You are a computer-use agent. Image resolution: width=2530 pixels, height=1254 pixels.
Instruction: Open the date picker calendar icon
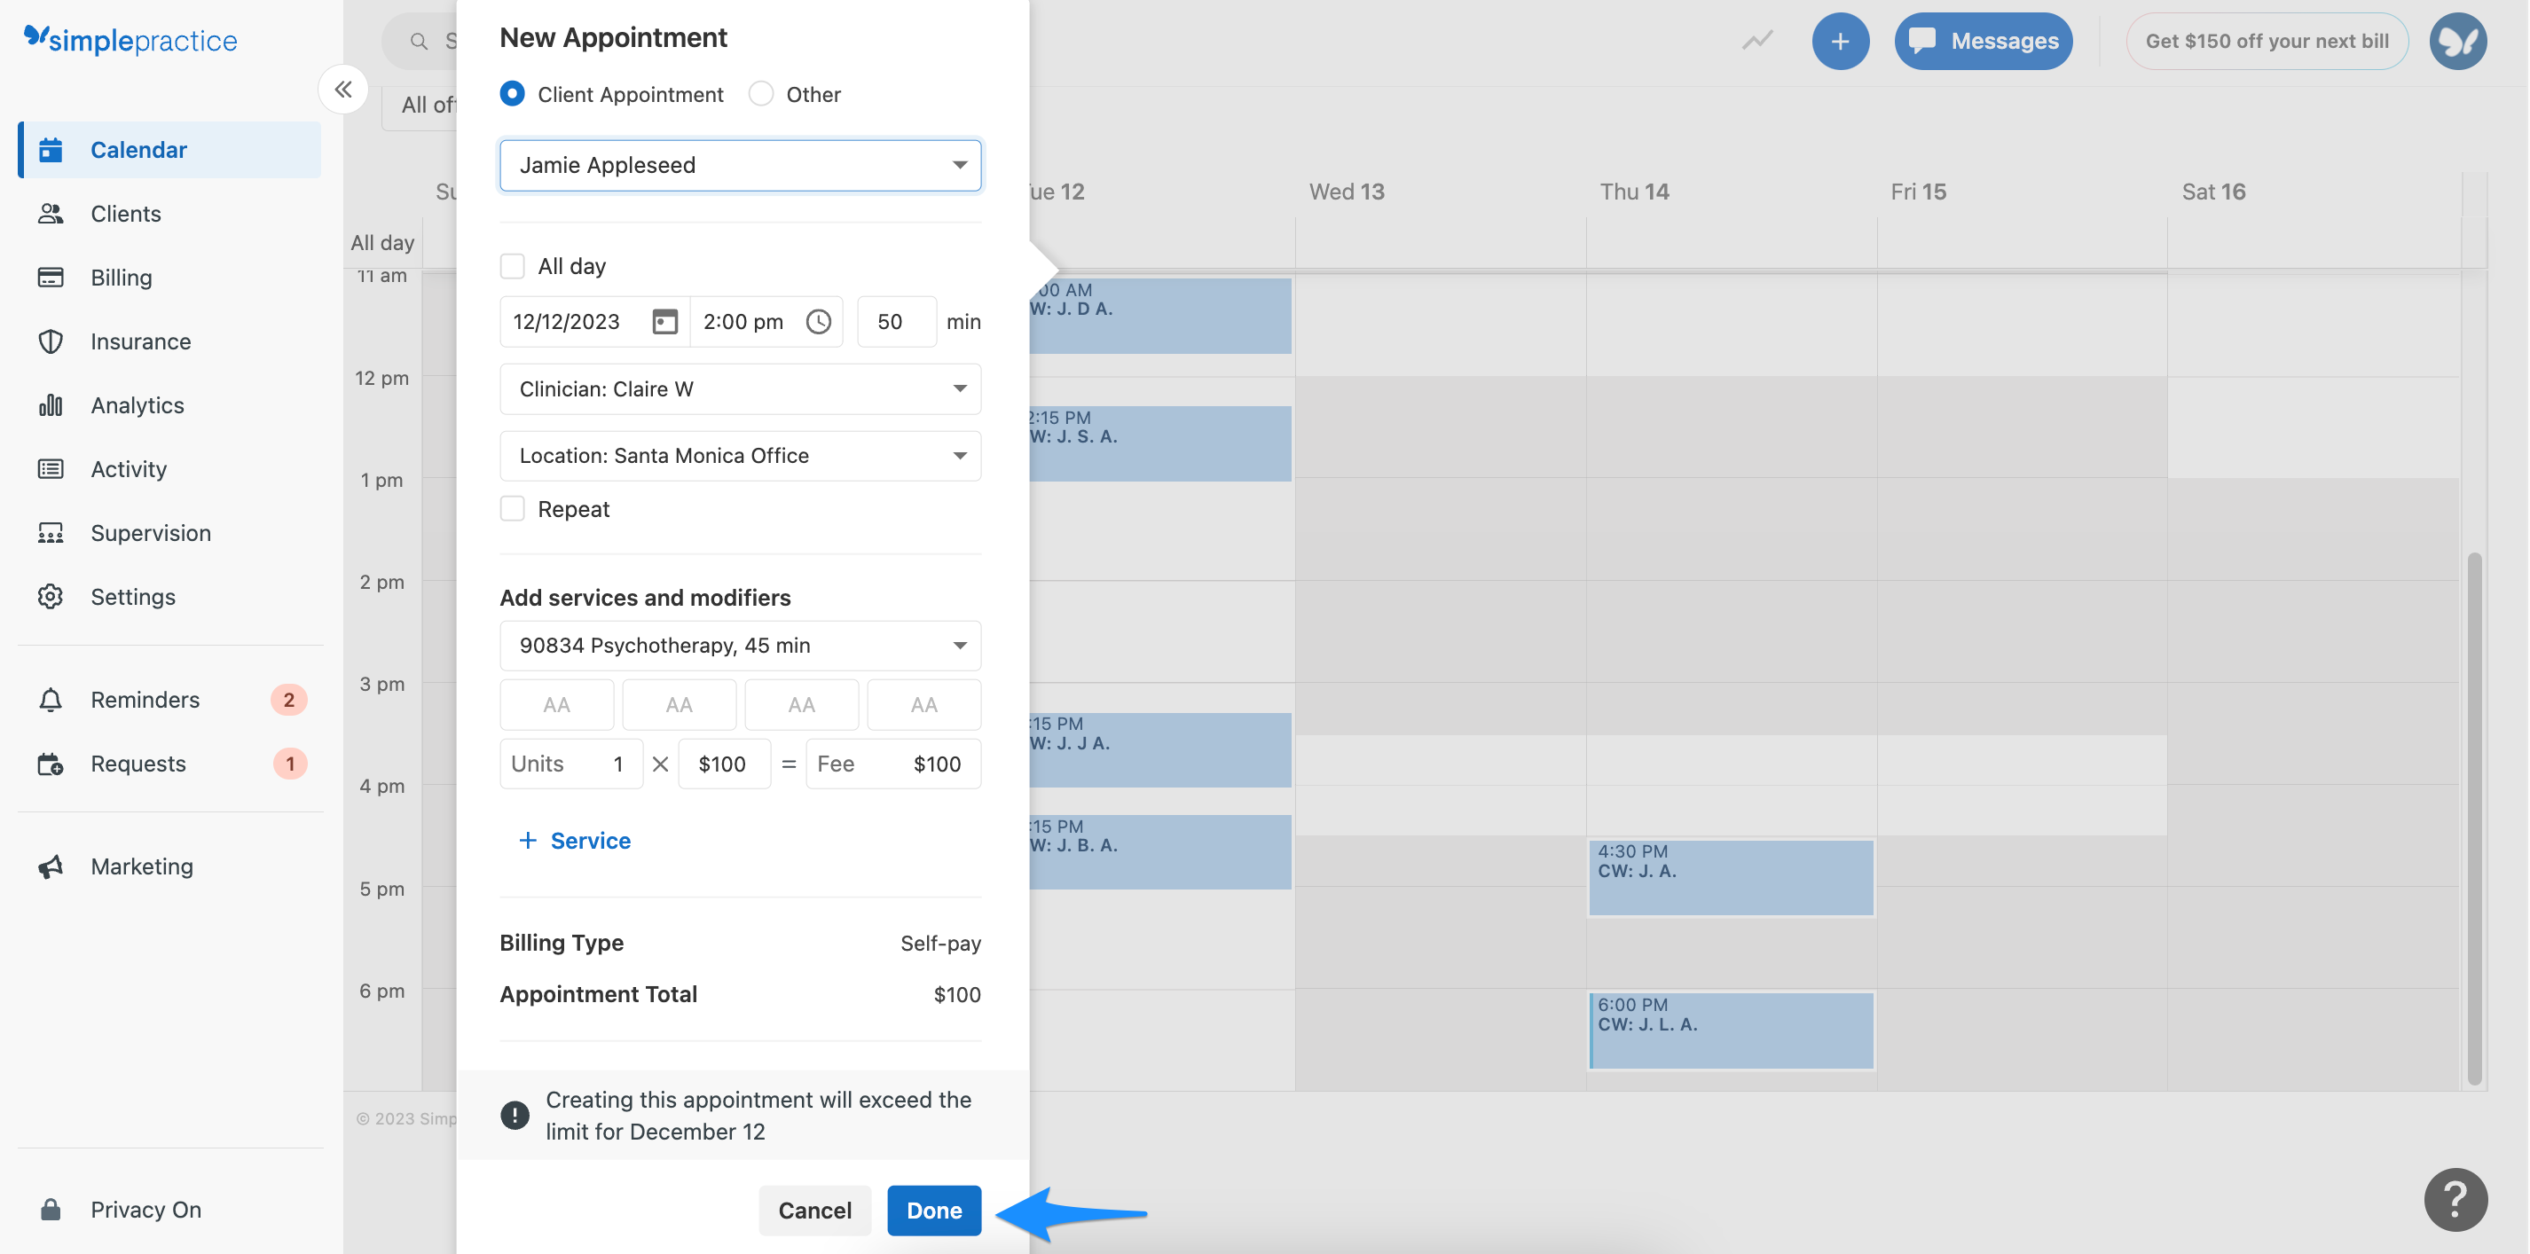(x=666, y=321)
